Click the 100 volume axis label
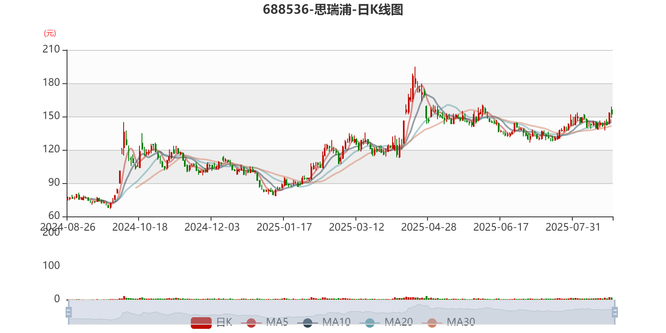The image size is (666, 333). point(51,266)
